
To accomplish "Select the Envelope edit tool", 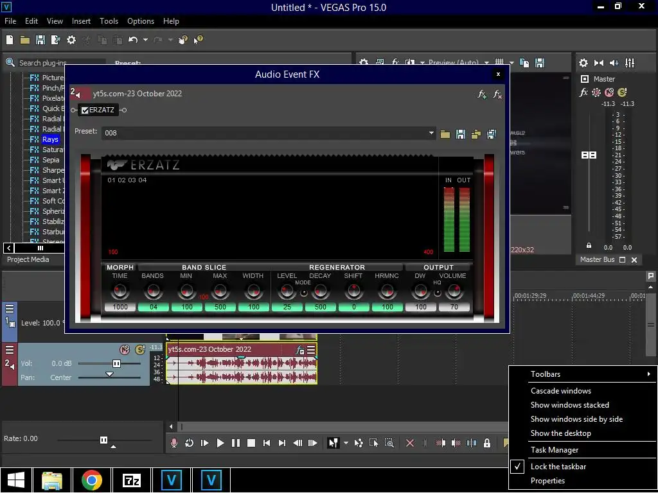I will point(359,443).
